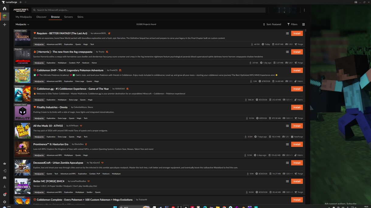Select the Browse tab
The height and width of the screenshot is (208, 371).
[x=55, y=17]
